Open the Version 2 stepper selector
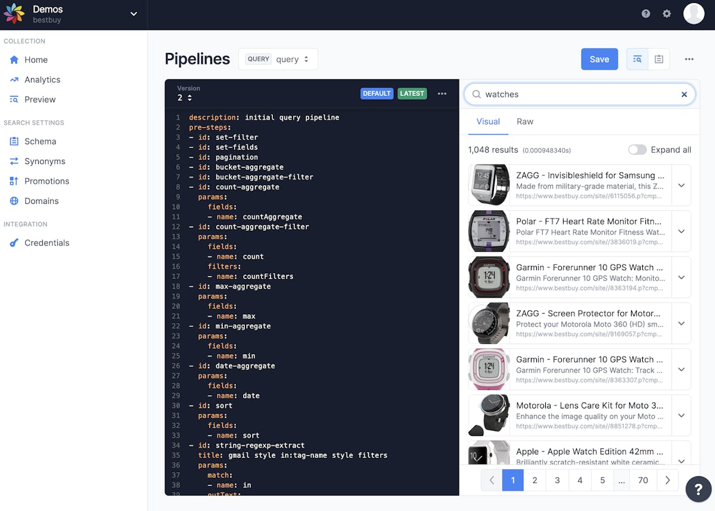 pyautogui.click(x=185, y=98)
